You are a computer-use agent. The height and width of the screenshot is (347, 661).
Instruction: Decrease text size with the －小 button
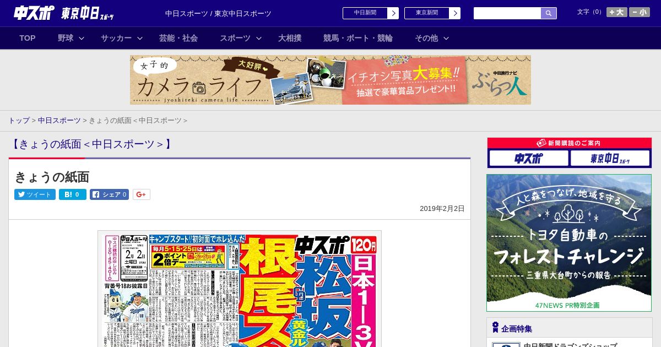point(640,12)
